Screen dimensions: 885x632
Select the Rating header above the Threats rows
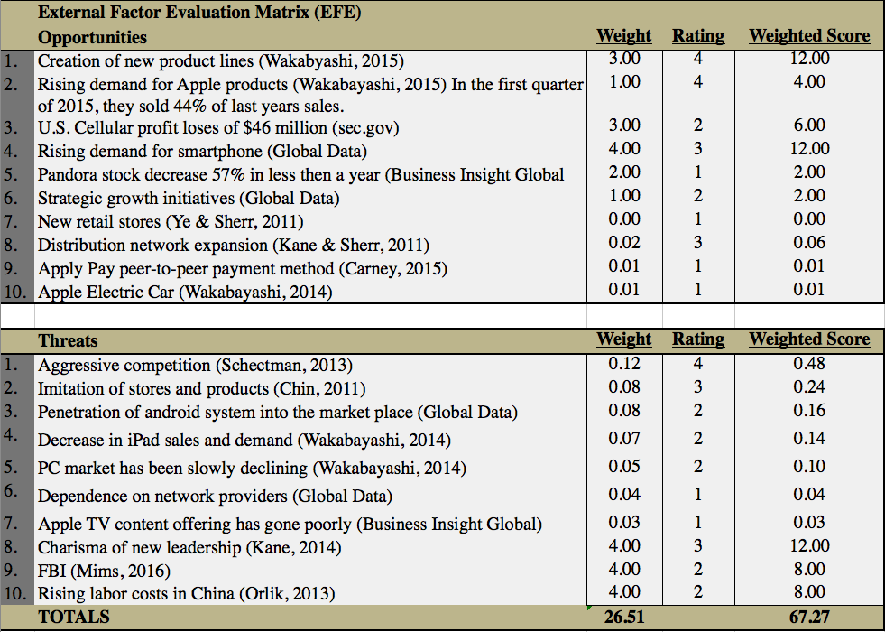pyautogui.click(x=697, y=339)
